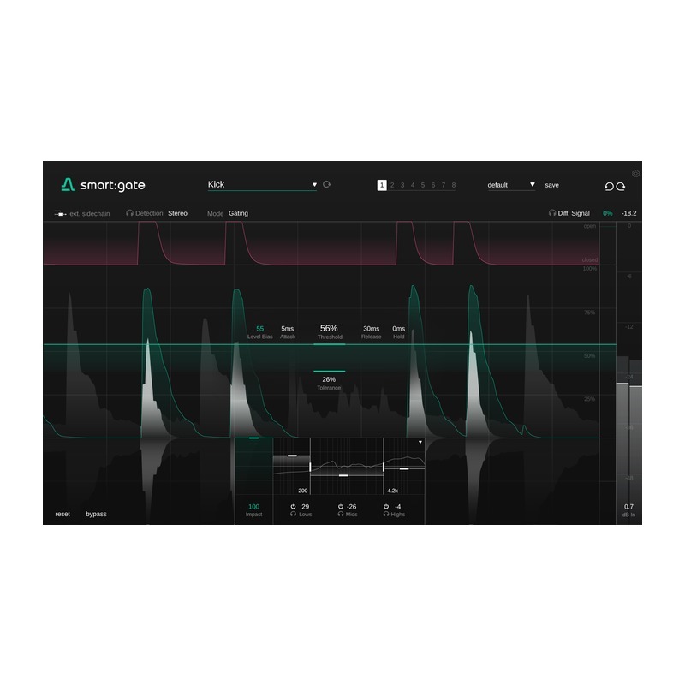Viewport: 685px width, 685px height.
Task: Click the -18.2 level readout
Action: click(629, 213)
